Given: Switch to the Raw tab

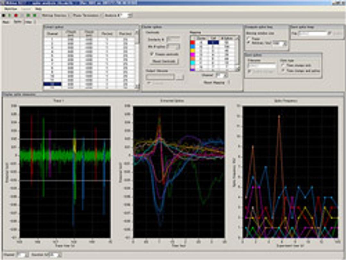Looking at the screenshot, I should coord(5,21).
